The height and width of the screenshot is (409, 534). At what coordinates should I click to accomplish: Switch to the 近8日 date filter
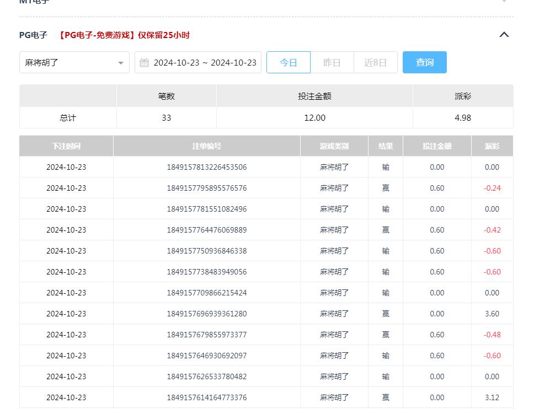coord(375,62)
